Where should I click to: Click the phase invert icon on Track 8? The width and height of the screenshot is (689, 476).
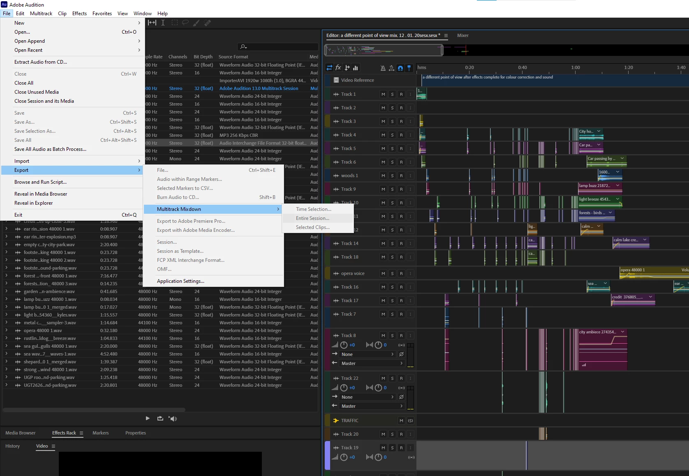point(402,354)
